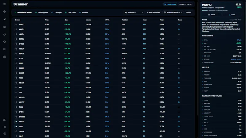Unstar VREX from the watchlist
This screenshot has width=246, height=138.
[x=16, y=121]
